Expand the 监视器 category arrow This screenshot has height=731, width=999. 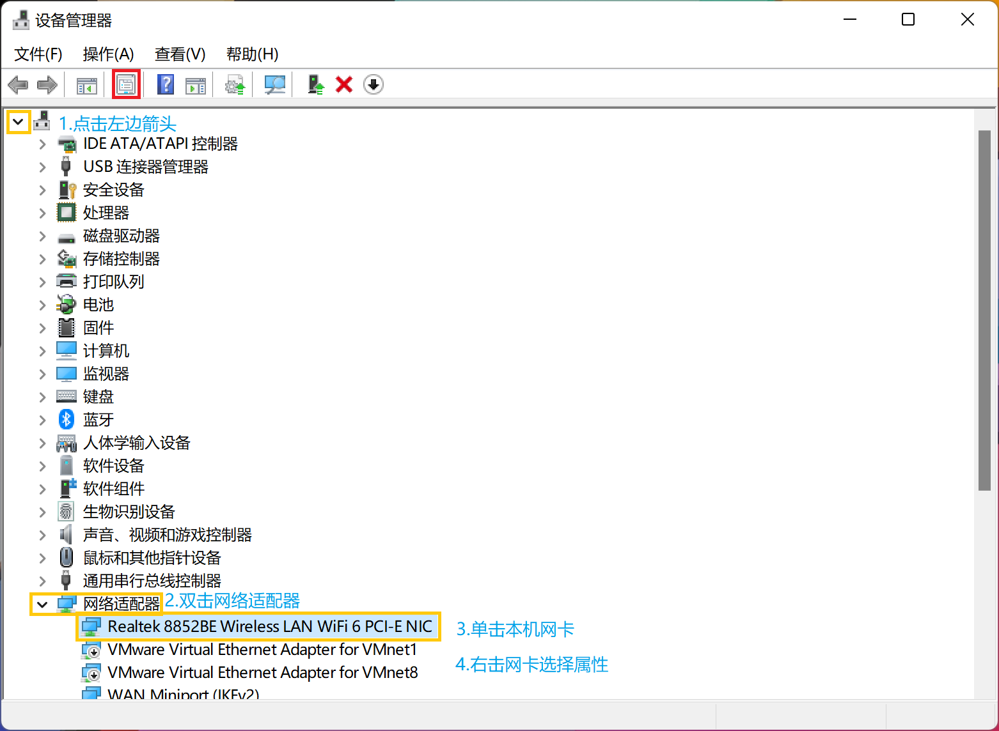coord(43,374)
